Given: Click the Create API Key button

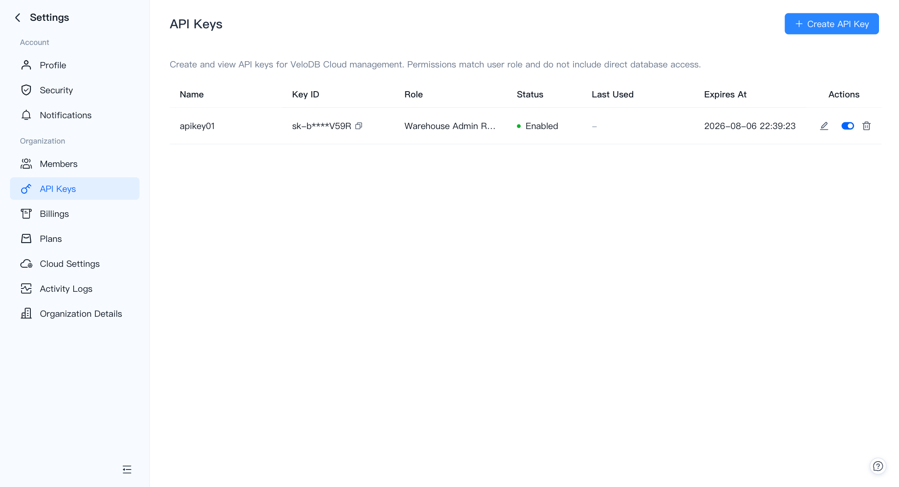Looking at the screenshot, I should coord(832,24).
